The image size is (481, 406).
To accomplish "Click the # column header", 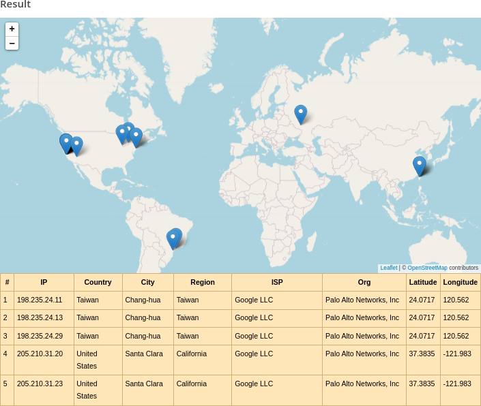I will (x=7, y=282).
